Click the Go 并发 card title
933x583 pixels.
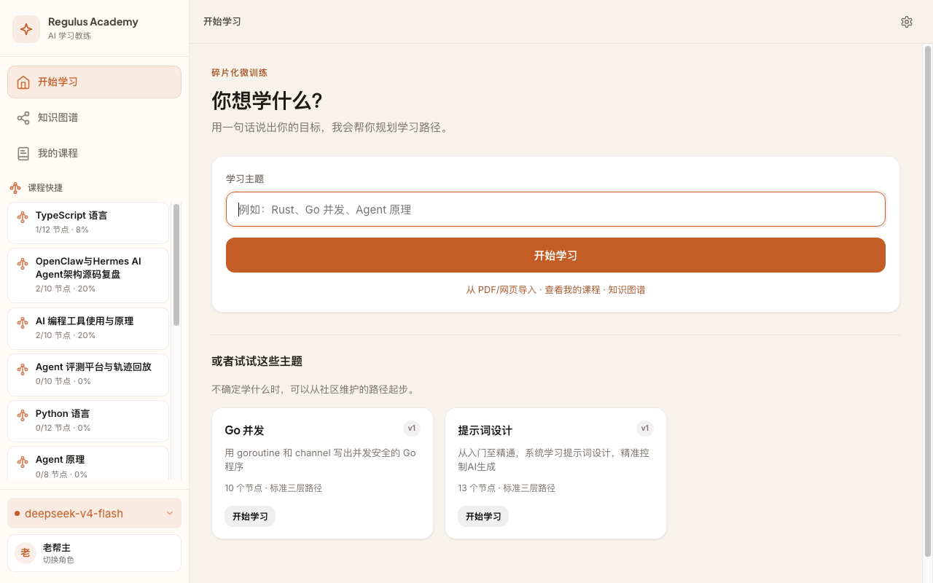point(244,431)
